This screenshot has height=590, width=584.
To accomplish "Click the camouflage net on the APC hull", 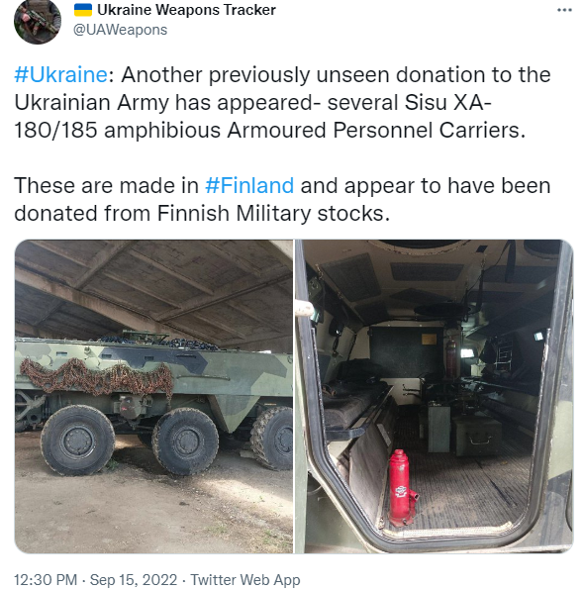I will pos(96,377).
